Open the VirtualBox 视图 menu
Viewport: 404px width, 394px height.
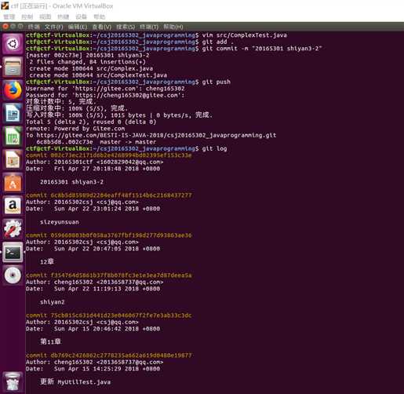pyautogui.click(x=45, y=17)
